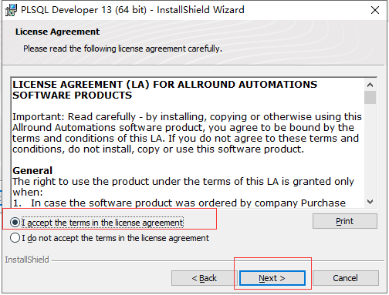
Task: Click the InstallShield label at bottom
Action: click(27, 260)
